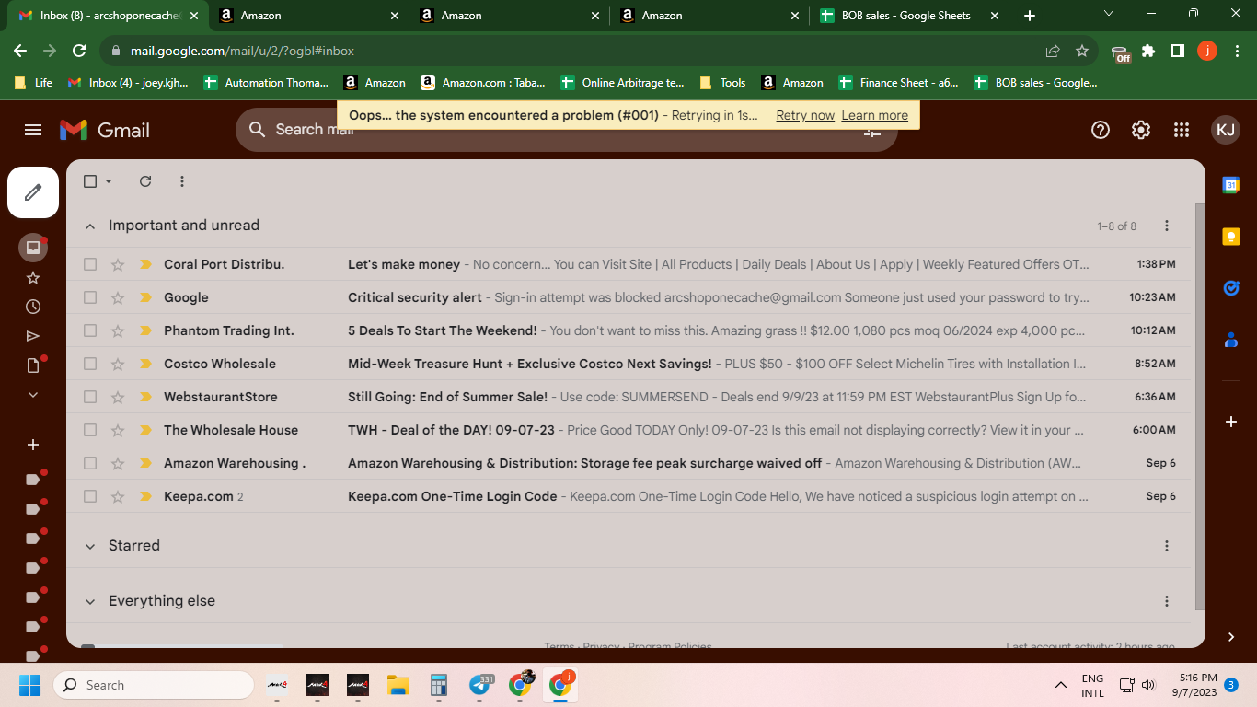This screenshot has width=1257, height=707.
Task: Select the Coral Port Distribu. email checkbox
Action: click(90, 264)
